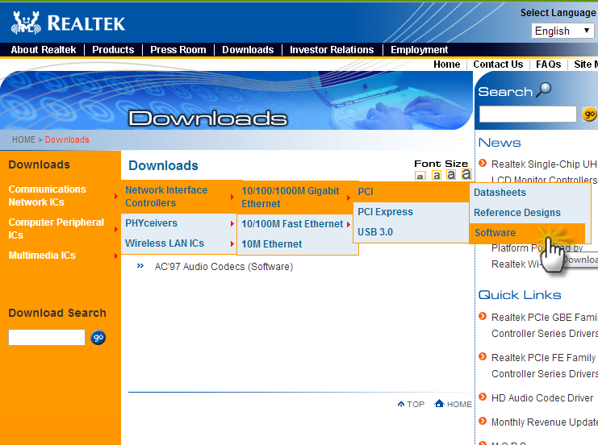The width and height of the screenshot is (598, 445).
Task: Go to Home link in top bar
Action: (x=446, y=64)
